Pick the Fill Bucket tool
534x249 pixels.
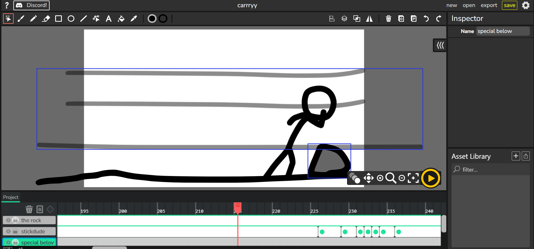coord(121,19)
